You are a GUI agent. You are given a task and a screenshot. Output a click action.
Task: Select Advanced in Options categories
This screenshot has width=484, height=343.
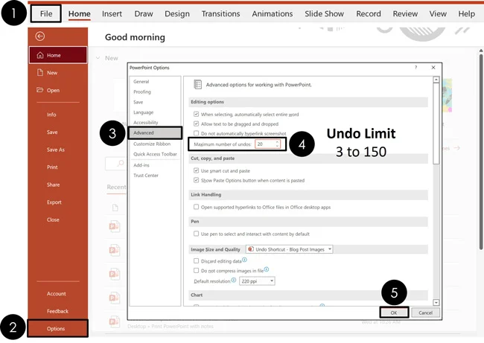[x=155, y=132]
